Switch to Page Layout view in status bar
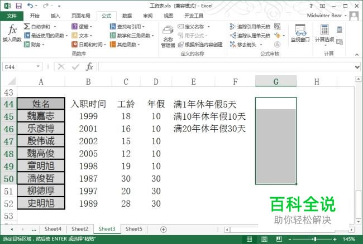Viewport: 363px width, 244px height. [264, 239]
